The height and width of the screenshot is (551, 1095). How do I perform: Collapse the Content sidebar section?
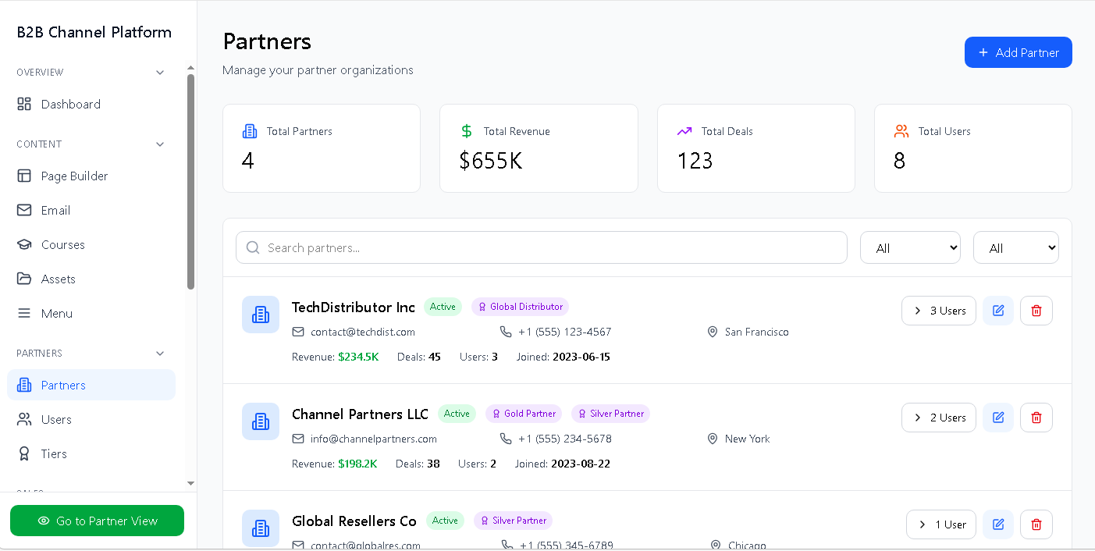160,144
